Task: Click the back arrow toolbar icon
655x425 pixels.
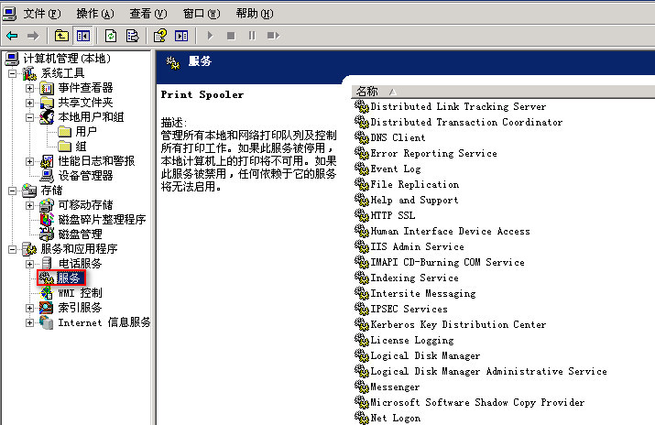Action: point(12,36)
